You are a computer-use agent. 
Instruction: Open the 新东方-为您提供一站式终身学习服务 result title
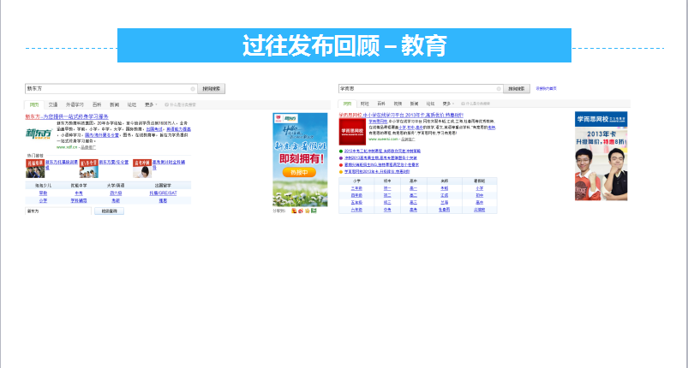(x=67, y=116)
